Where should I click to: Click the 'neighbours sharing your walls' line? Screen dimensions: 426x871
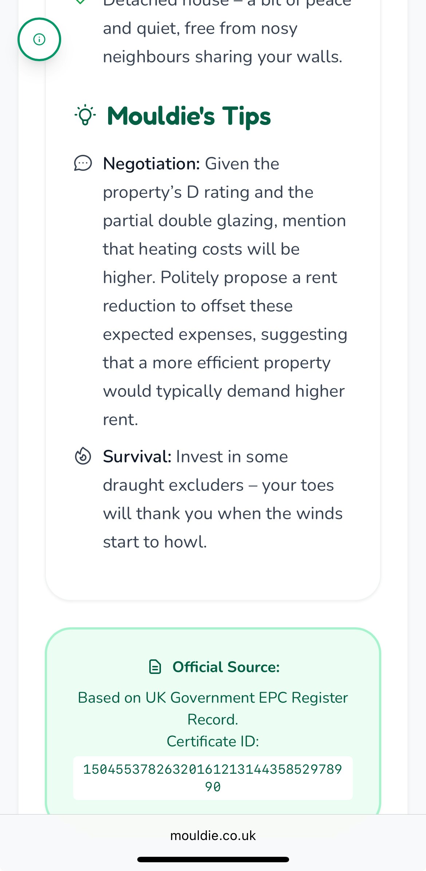[x=222, y=57]
